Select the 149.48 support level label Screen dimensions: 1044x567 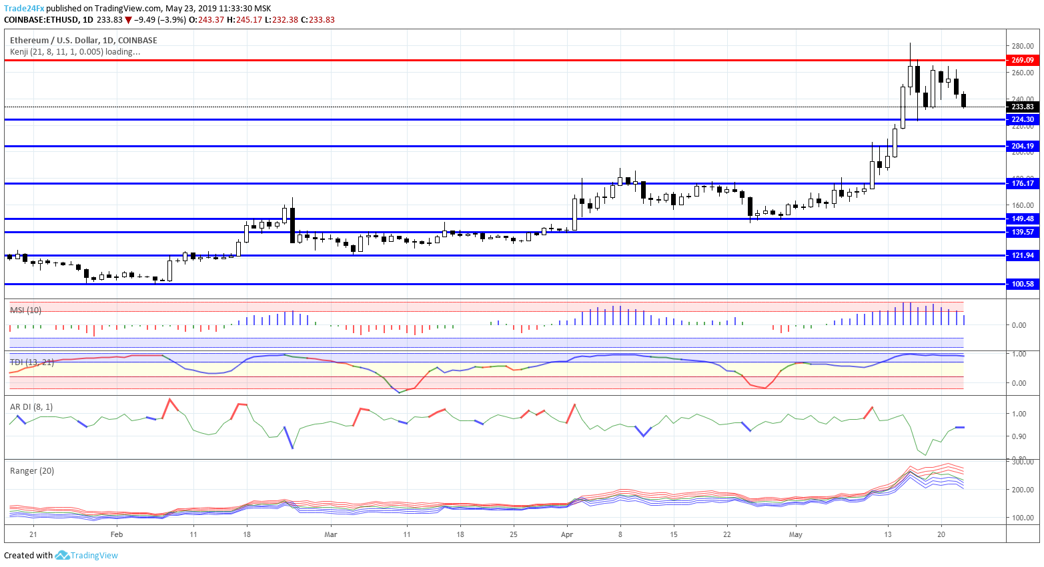point(1023,219)
